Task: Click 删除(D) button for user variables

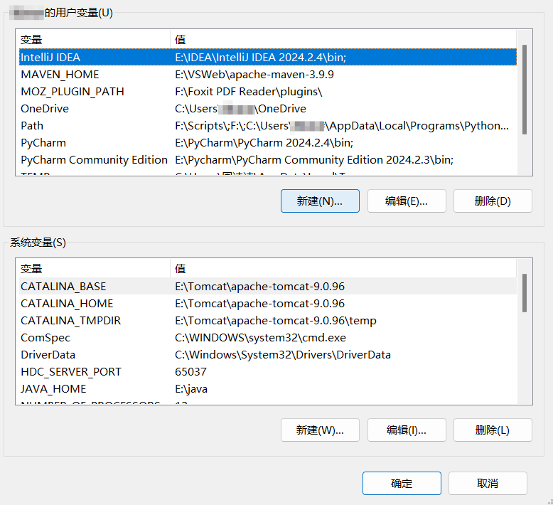Action: click(x=493, y=201)
